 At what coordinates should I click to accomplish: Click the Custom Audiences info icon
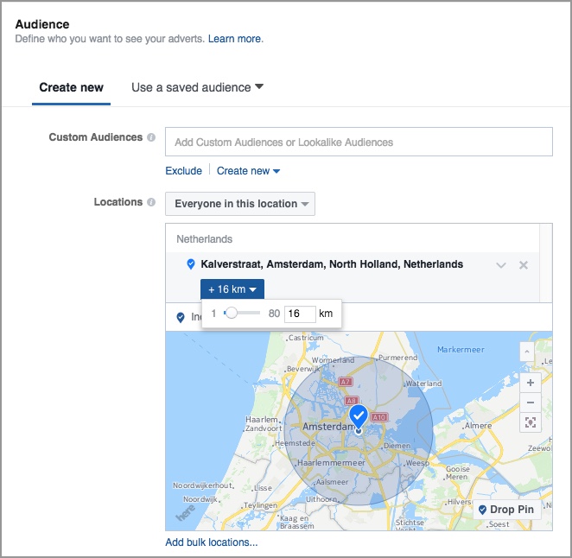pyautogui.click(x=151, y=137)
